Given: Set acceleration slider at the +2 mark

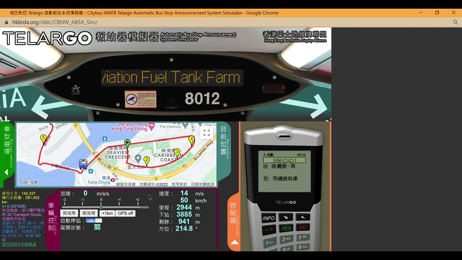Looking at the screenshot, I should click(x=138, y=207).
